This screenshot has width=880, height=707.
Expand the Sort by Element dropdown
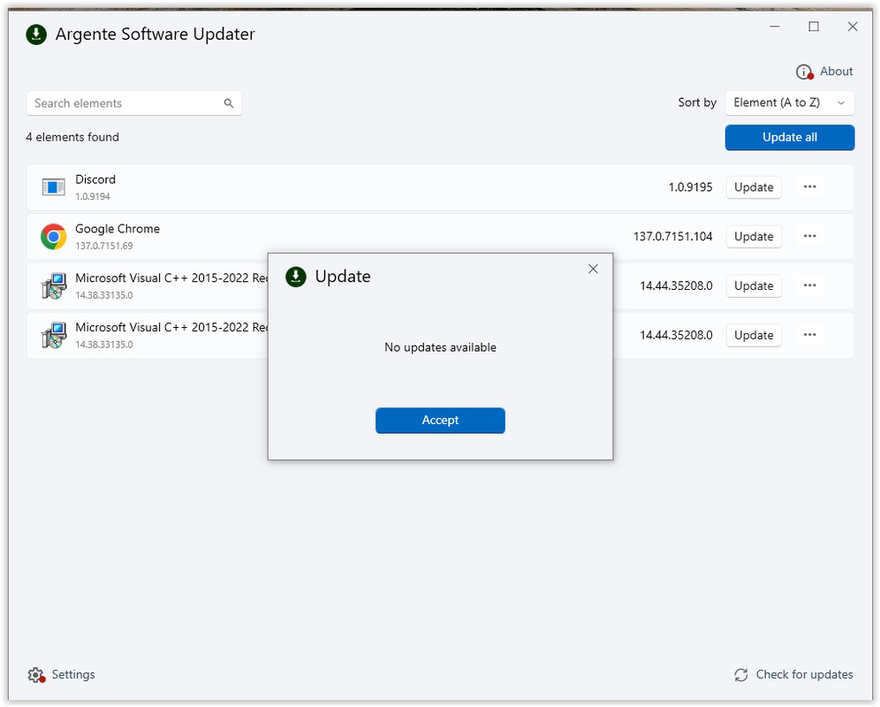coord(790,103)
